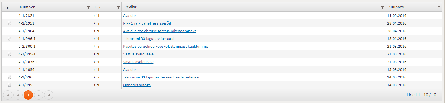
Task: Open the Pealkiri column filter
Action: [382, 7]
